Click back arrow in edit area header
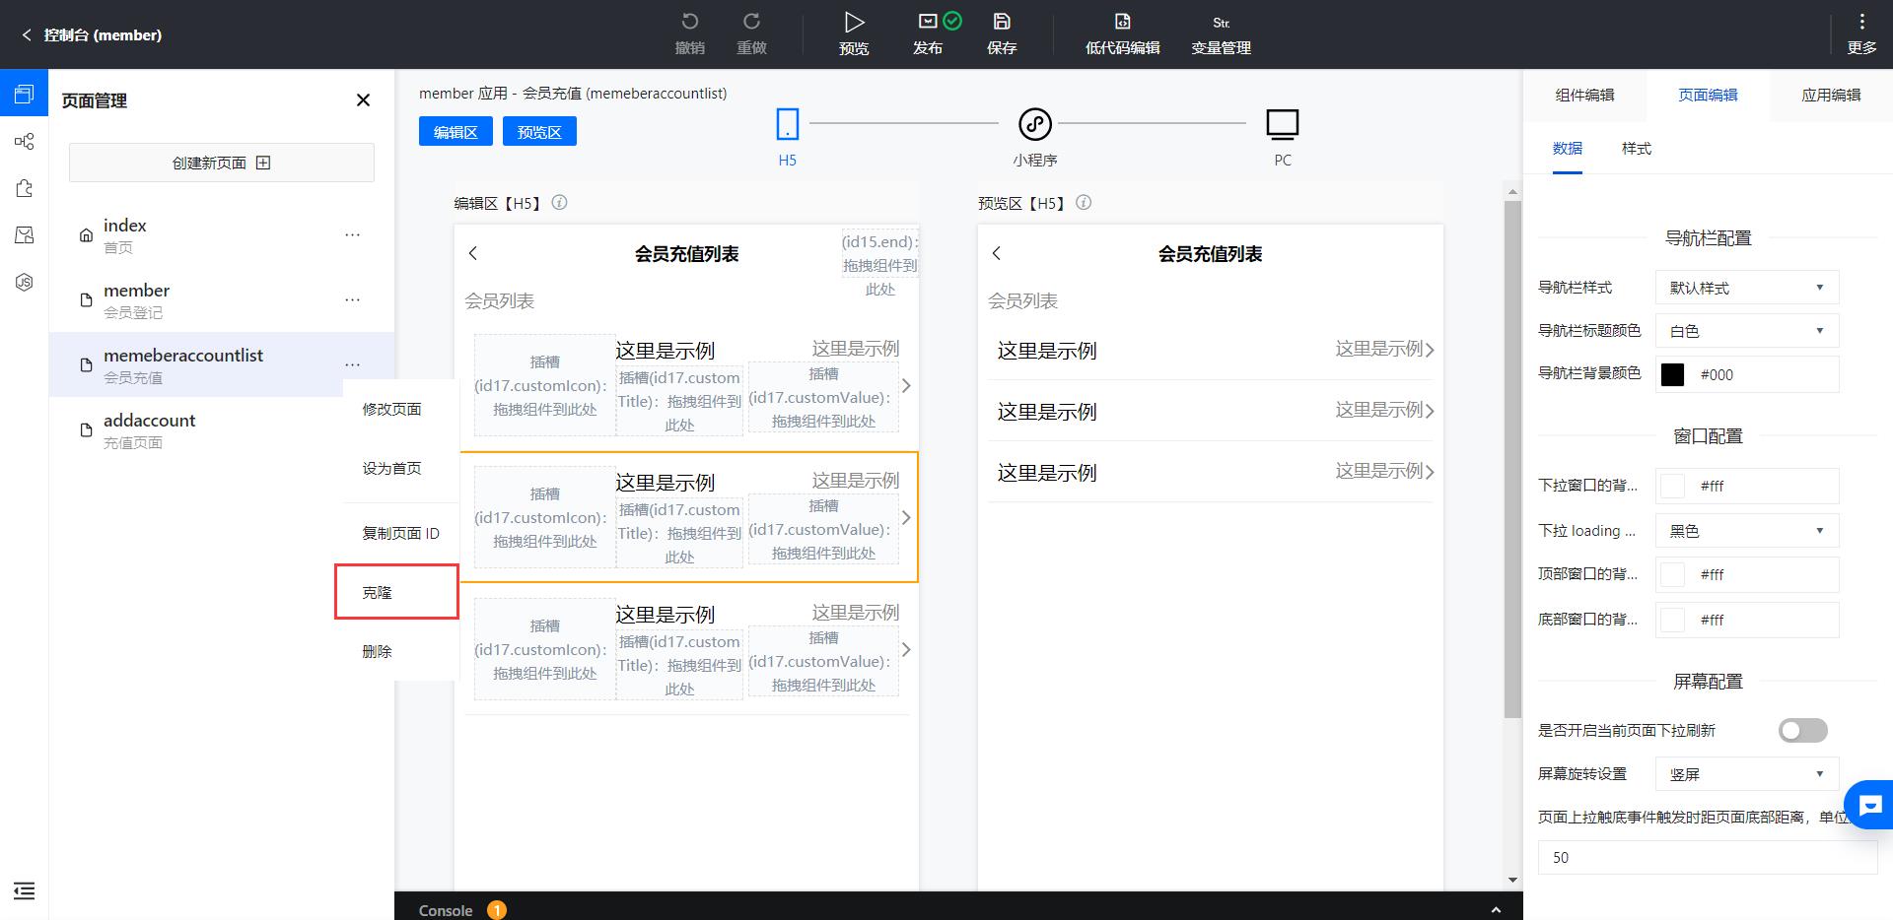This screenshot has width=1893, height=920. (473, 253)
